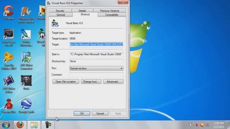The height and width of the screenshot is (129, 230).
Task: Click the clock showing 3:58 PM
Action: [219, 125]
